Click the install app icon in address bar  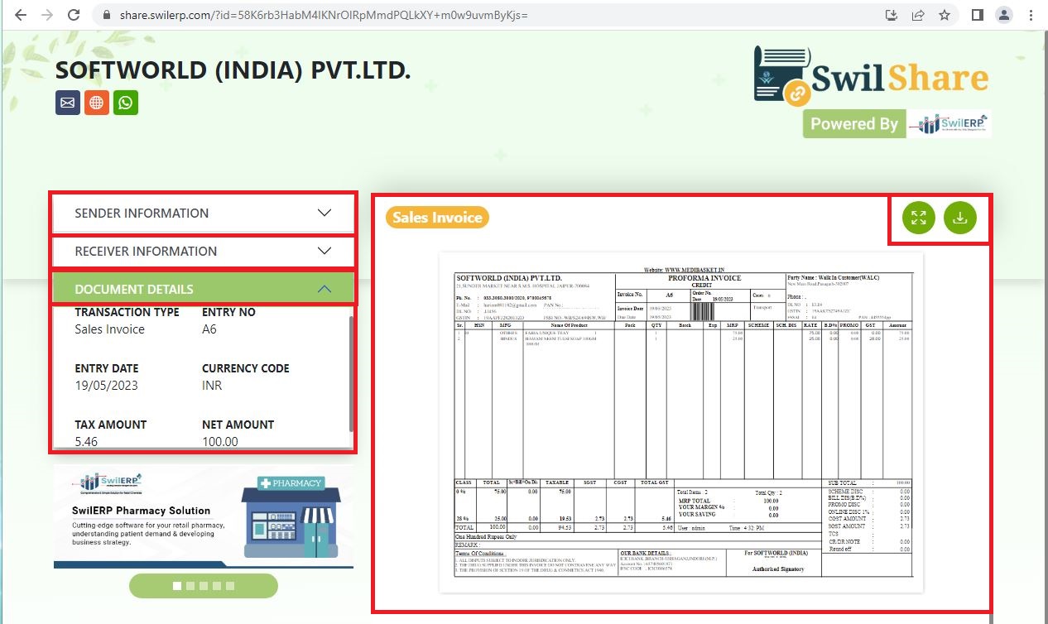coord(892,15)
